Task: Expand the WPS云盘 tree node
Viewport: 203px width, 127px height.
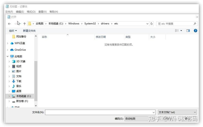Action: click(x=8, y=43)
